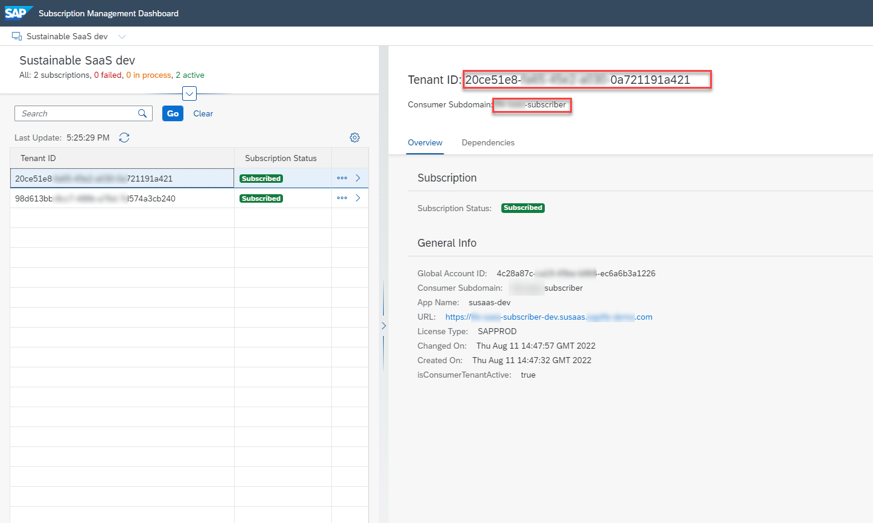This screenshot has width=873, height=523.
Task: Switch to the Dependencies tab
Action: pyautogui.click(x=488, y=143)
